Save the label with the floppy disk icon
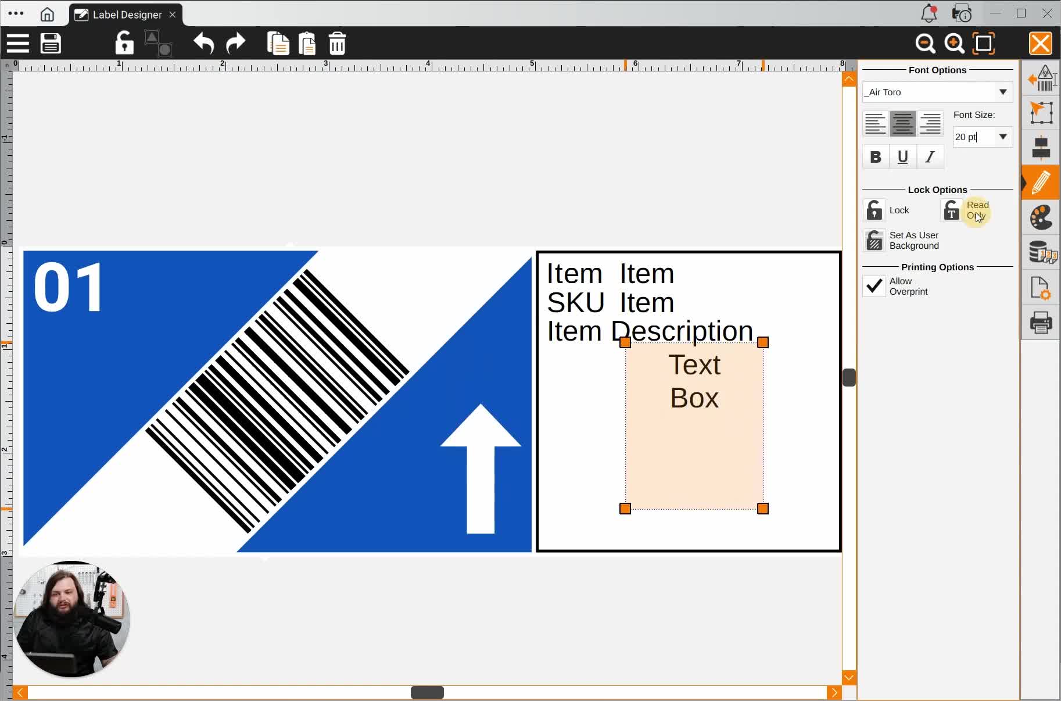This screenshot has width=1061, height=701. click(51, 44)
